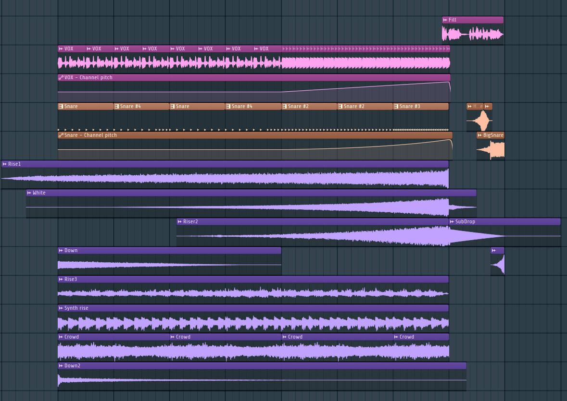The image size is (567, 401).
Task: Mute the last Crowd clip via its header icon
Action: [396, 337]
